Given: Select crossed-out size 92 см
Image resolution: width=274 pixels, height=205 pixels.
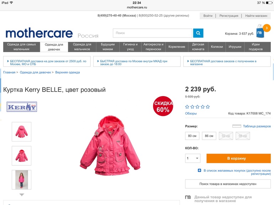Looking at the screenshot, I should pos(226,136).
